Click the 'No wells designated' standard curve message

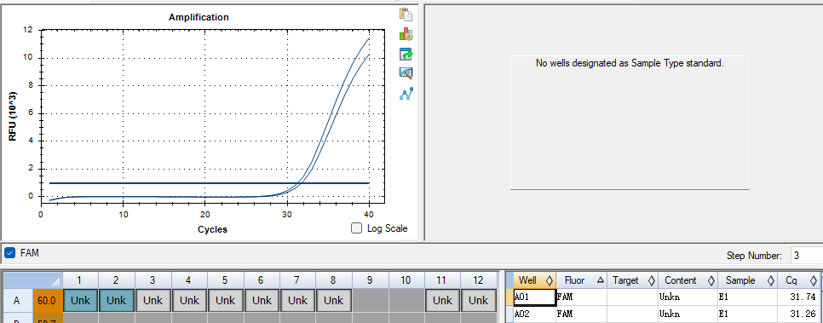click(x=630, y=63)
